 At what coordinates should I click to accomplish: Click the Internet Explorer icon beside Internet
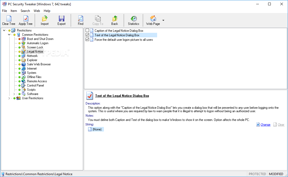coord(24,69)
